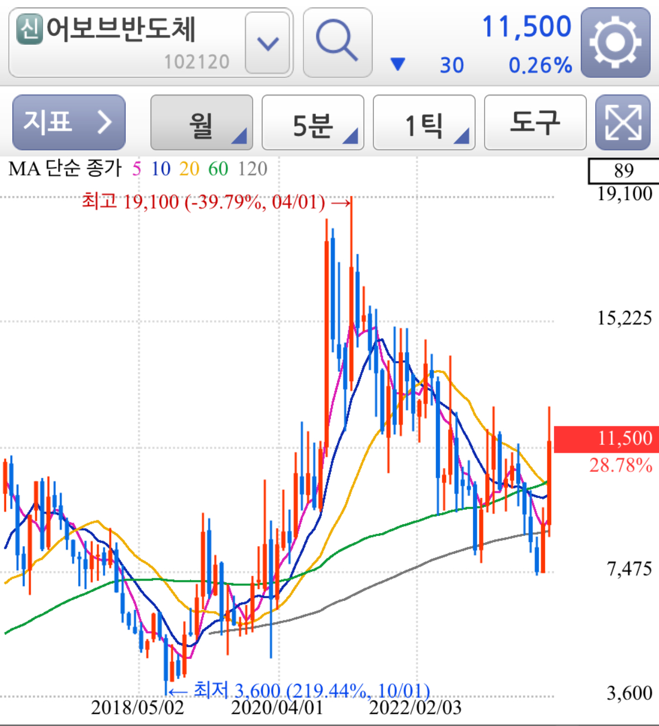Open the stock name dropdown chevron

point(268,43)
